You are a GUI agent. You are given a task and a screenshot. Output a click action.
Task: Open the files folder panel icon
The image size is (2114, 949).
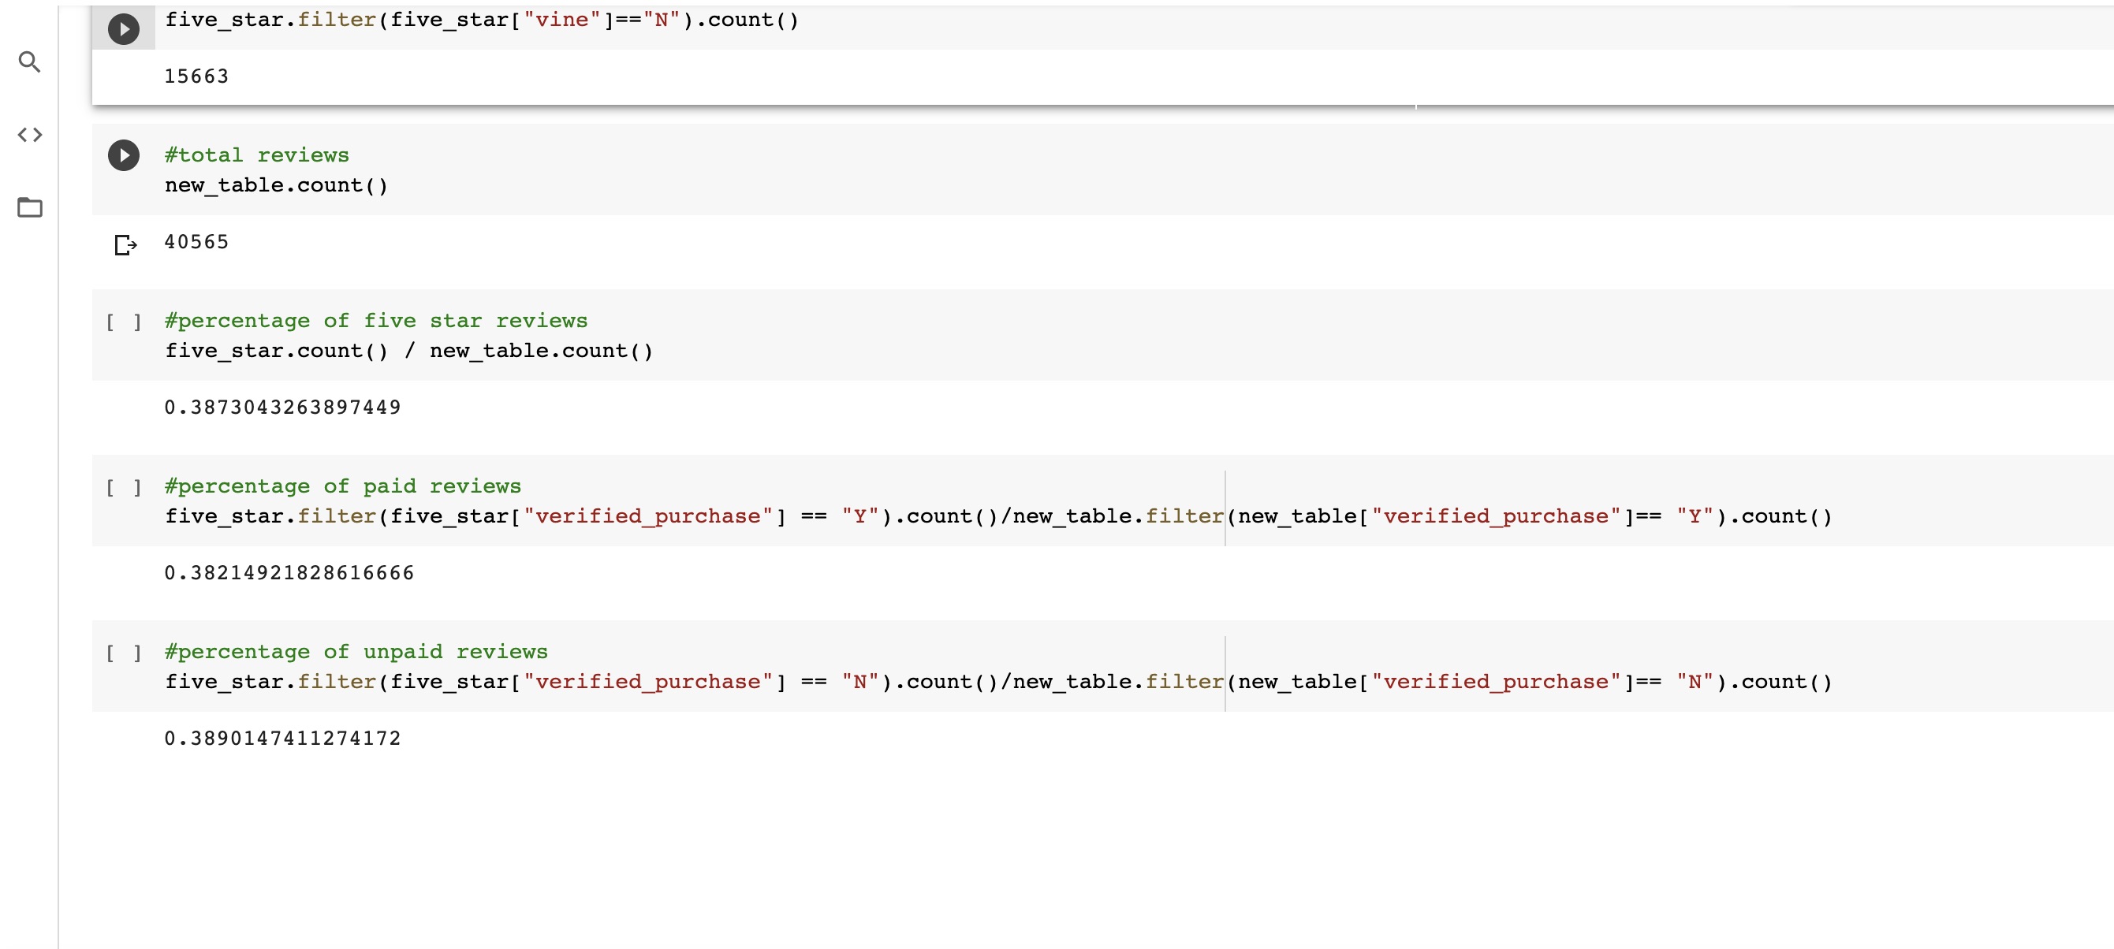29,207
